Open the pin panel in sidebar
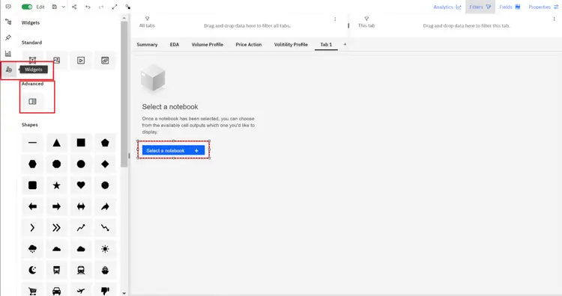562x296 pixels. 8,37
